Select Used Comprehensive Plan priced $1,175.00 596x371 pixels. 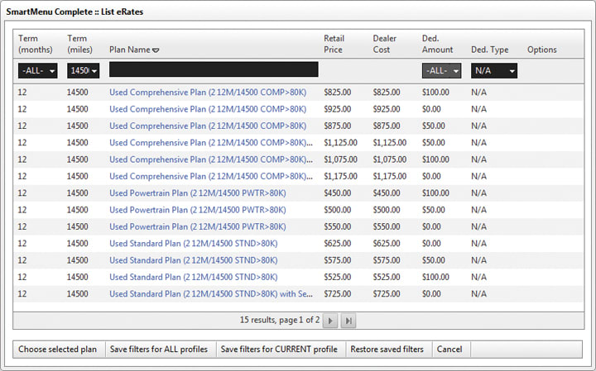pyautogui.click(x=211, y=176)
